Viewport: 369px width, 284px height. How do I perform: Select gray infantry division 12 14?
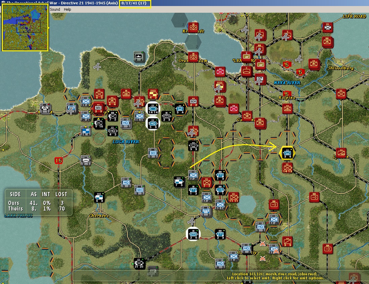[220, 205]
